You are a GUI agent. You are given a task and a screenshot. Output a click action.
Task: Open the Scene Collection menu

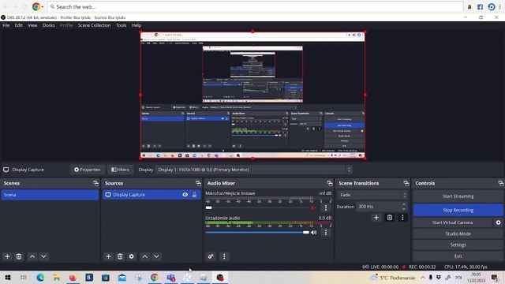tap(95, 25)
